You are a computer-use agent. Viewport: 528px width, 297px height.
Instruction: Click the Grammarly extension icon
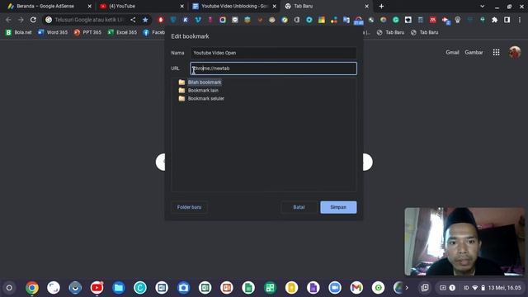(x=396, y=20)
